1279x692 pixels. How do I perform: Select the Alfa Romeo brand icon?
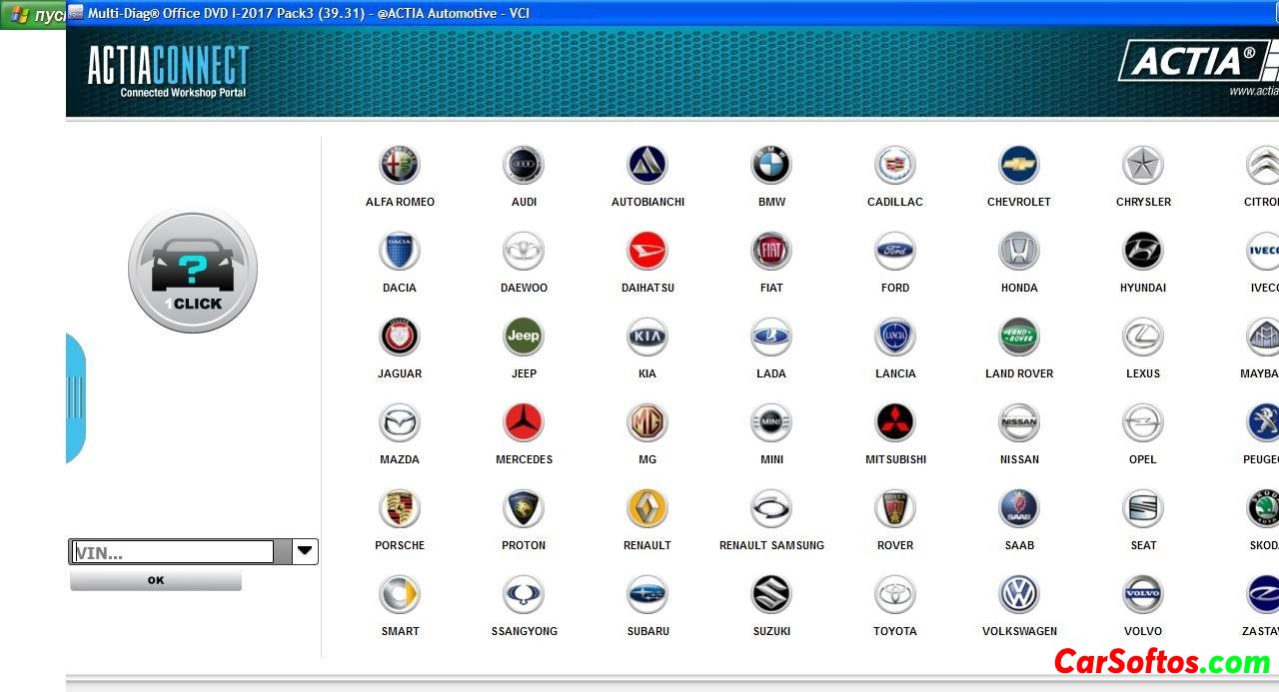(x=400, y=166)
